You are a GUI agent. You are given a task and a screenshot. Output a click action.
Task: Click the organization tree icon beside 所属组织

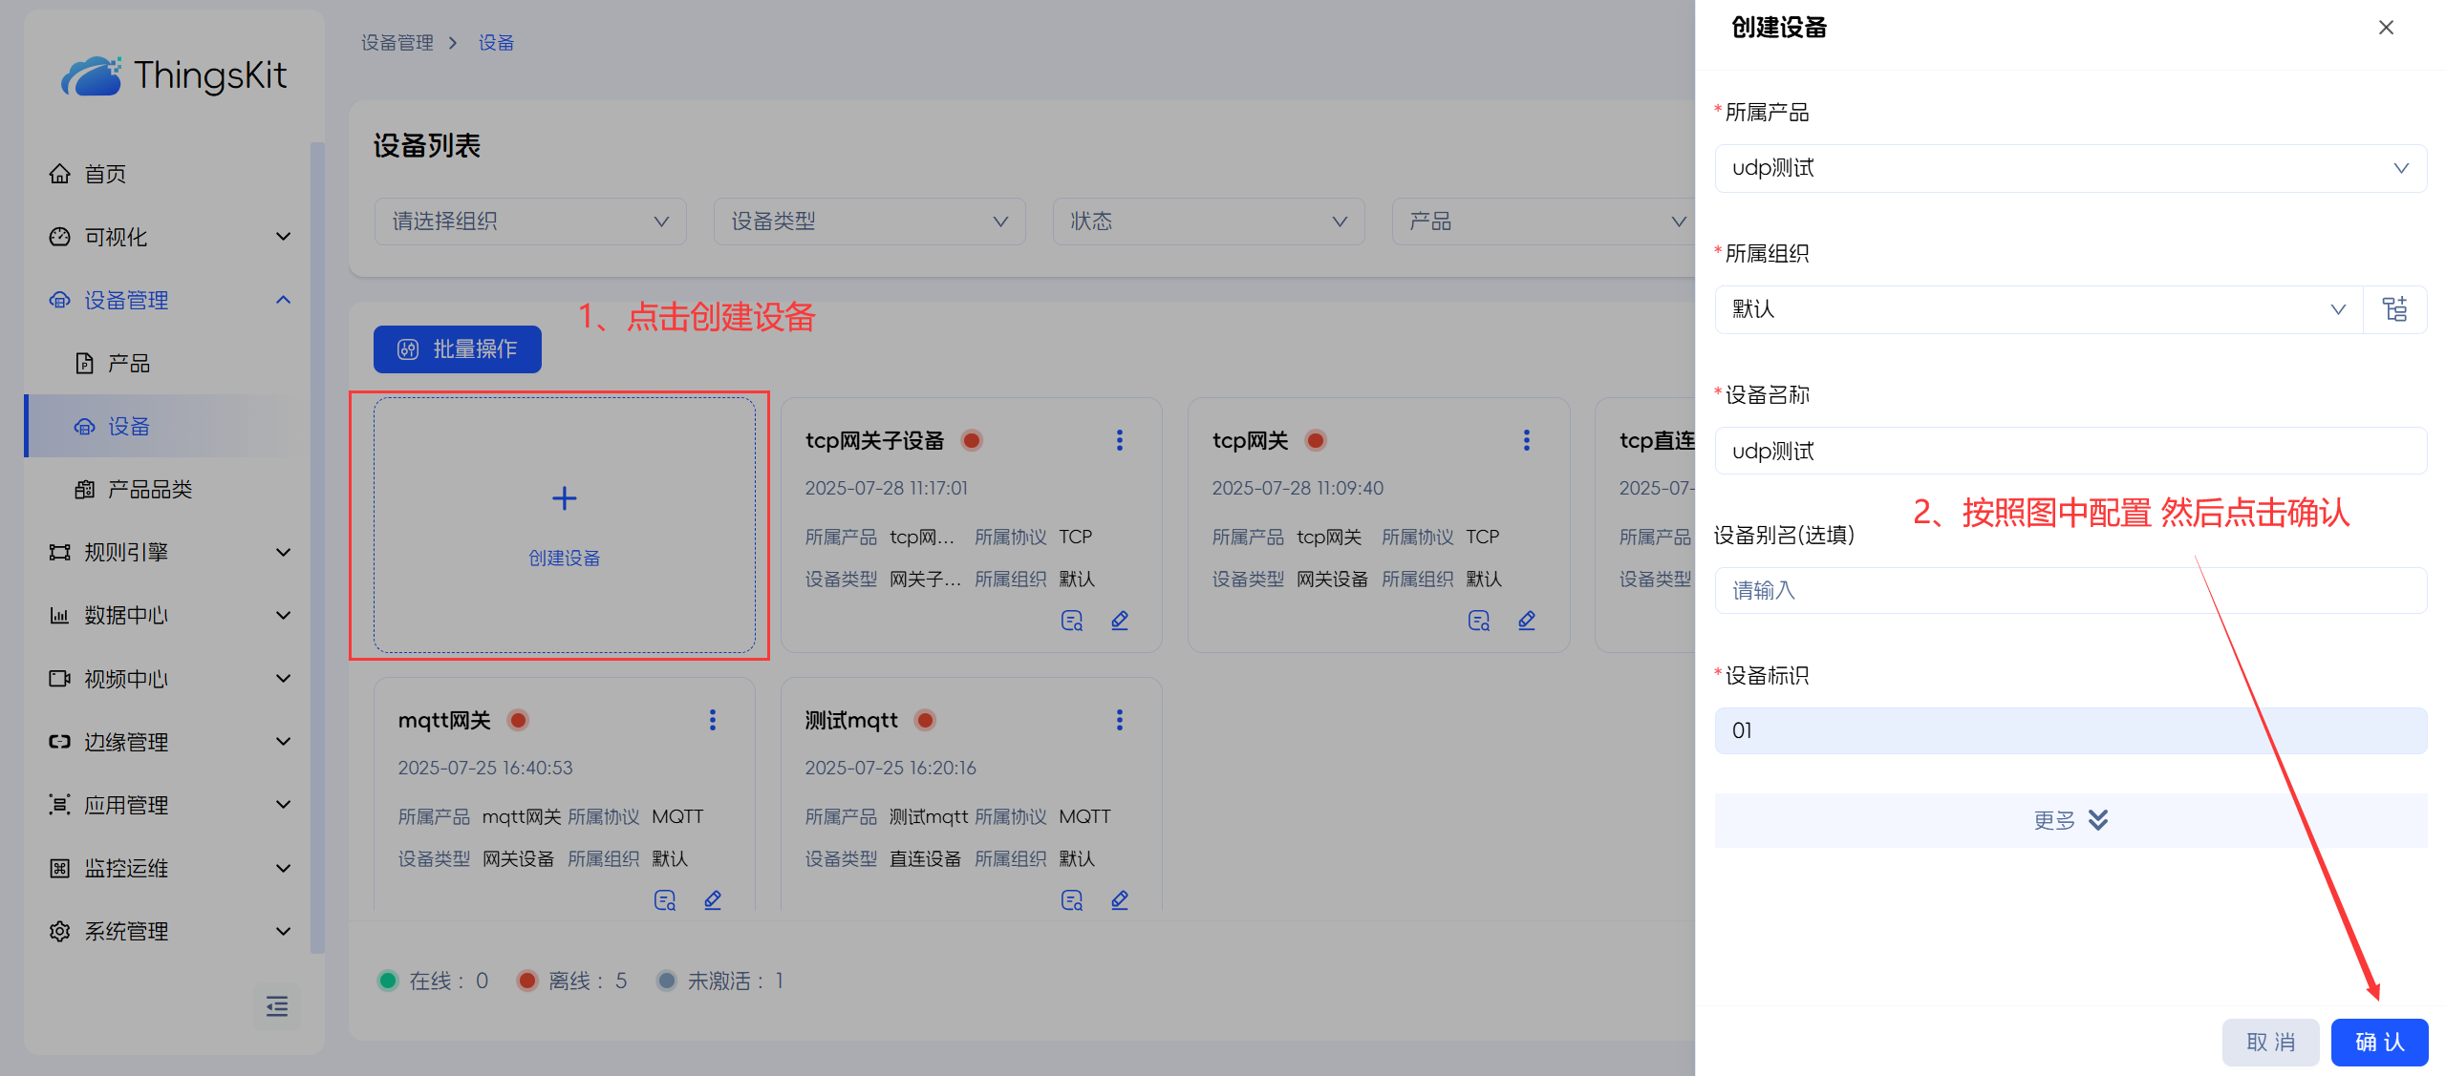[x=2394, y=309]
